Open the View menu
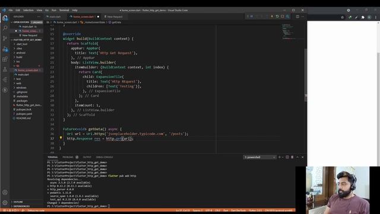This screenshot has width=380, height=214. tap(39, 10)
